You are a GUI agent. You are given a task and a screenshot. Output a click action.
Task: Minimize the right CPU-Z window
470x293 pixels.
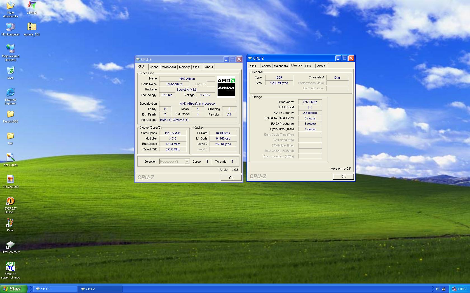tap(338, 58)
